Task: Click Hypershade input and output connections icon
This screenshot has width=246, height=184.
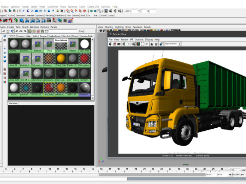Action: click(21, 31)
